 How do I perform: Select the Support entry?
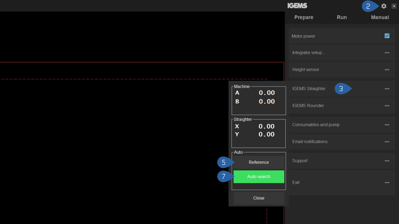pyautogui.click(x=342, y=161)
